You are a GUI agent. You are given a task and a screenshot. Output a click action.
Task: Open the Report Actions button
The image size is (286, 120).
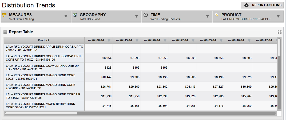point(262,5)
